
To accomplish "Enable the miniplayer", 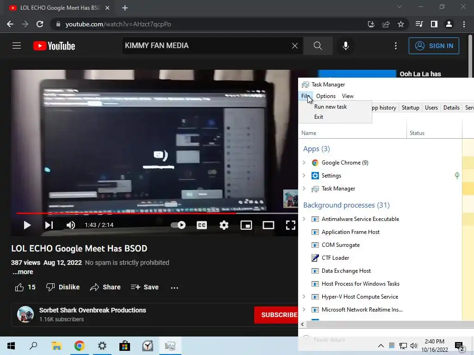I will click(246, 225).
